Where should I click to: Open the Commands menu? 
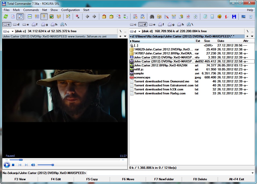[x=31, y=10]
